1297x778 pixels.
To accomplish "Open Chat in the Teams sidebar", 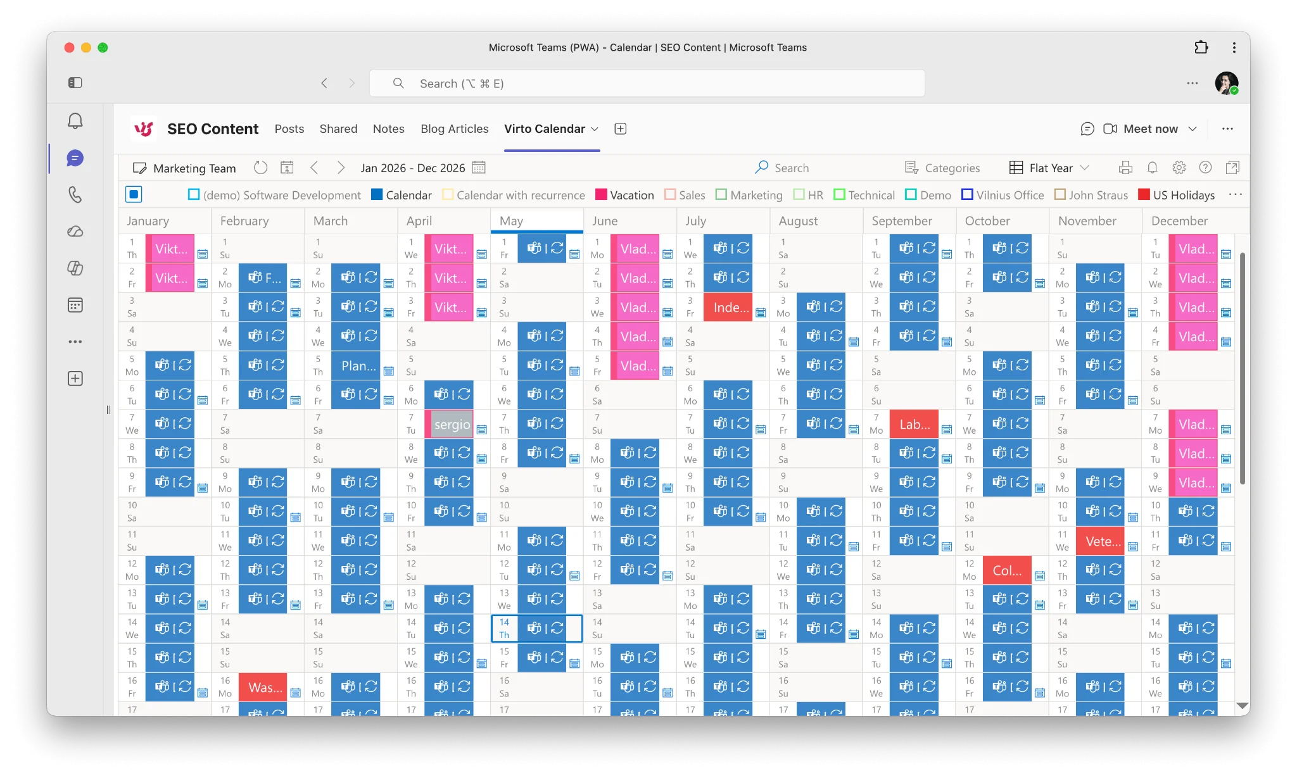I will 75,158.
